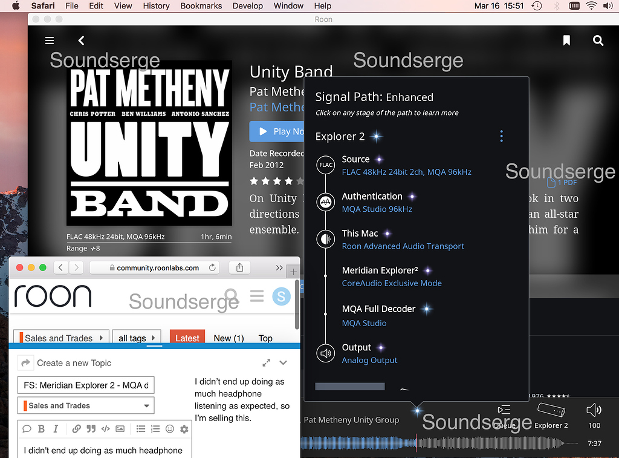Open the three-dot menu beside Explorer 2
Image resolution: width=619 pixels, height=458 pixels.
[x=501, y=136]
